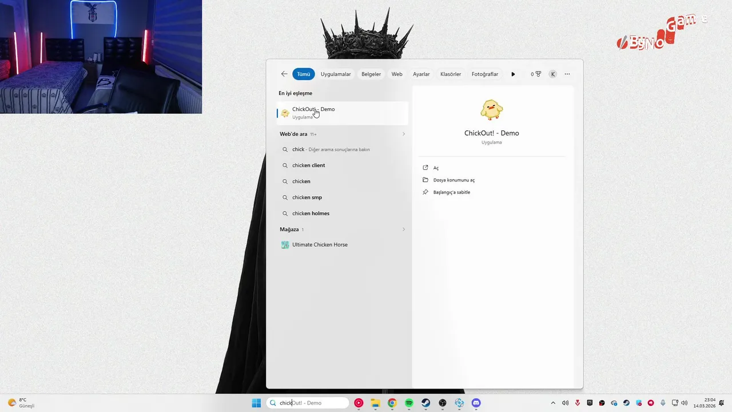
Task: Open the network status tray icon
Action: coord(675,403)
